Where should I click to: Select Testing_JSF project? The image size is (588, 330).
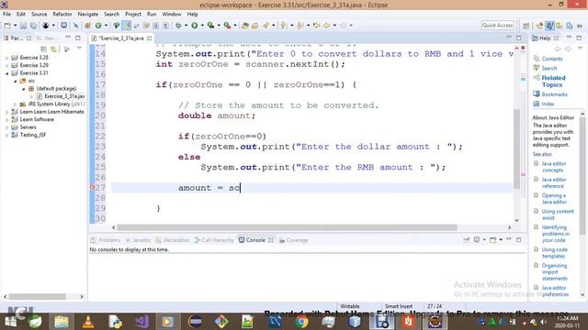[x=28, y=135]
